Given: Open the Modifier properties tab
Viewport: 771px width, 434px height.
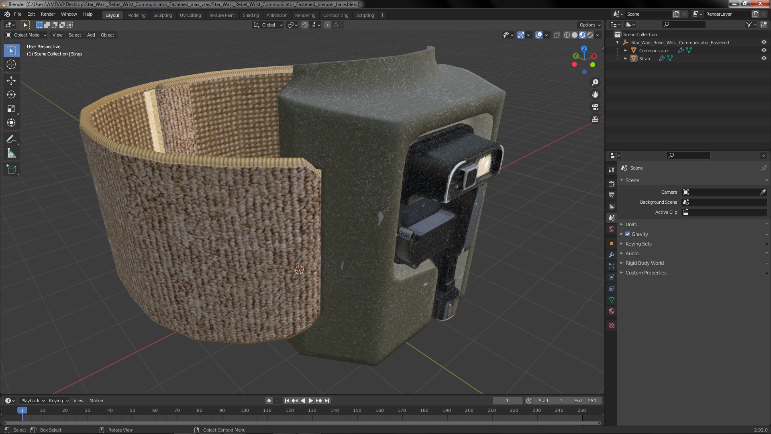Looking at the screenshot, I should pos(612,255).
